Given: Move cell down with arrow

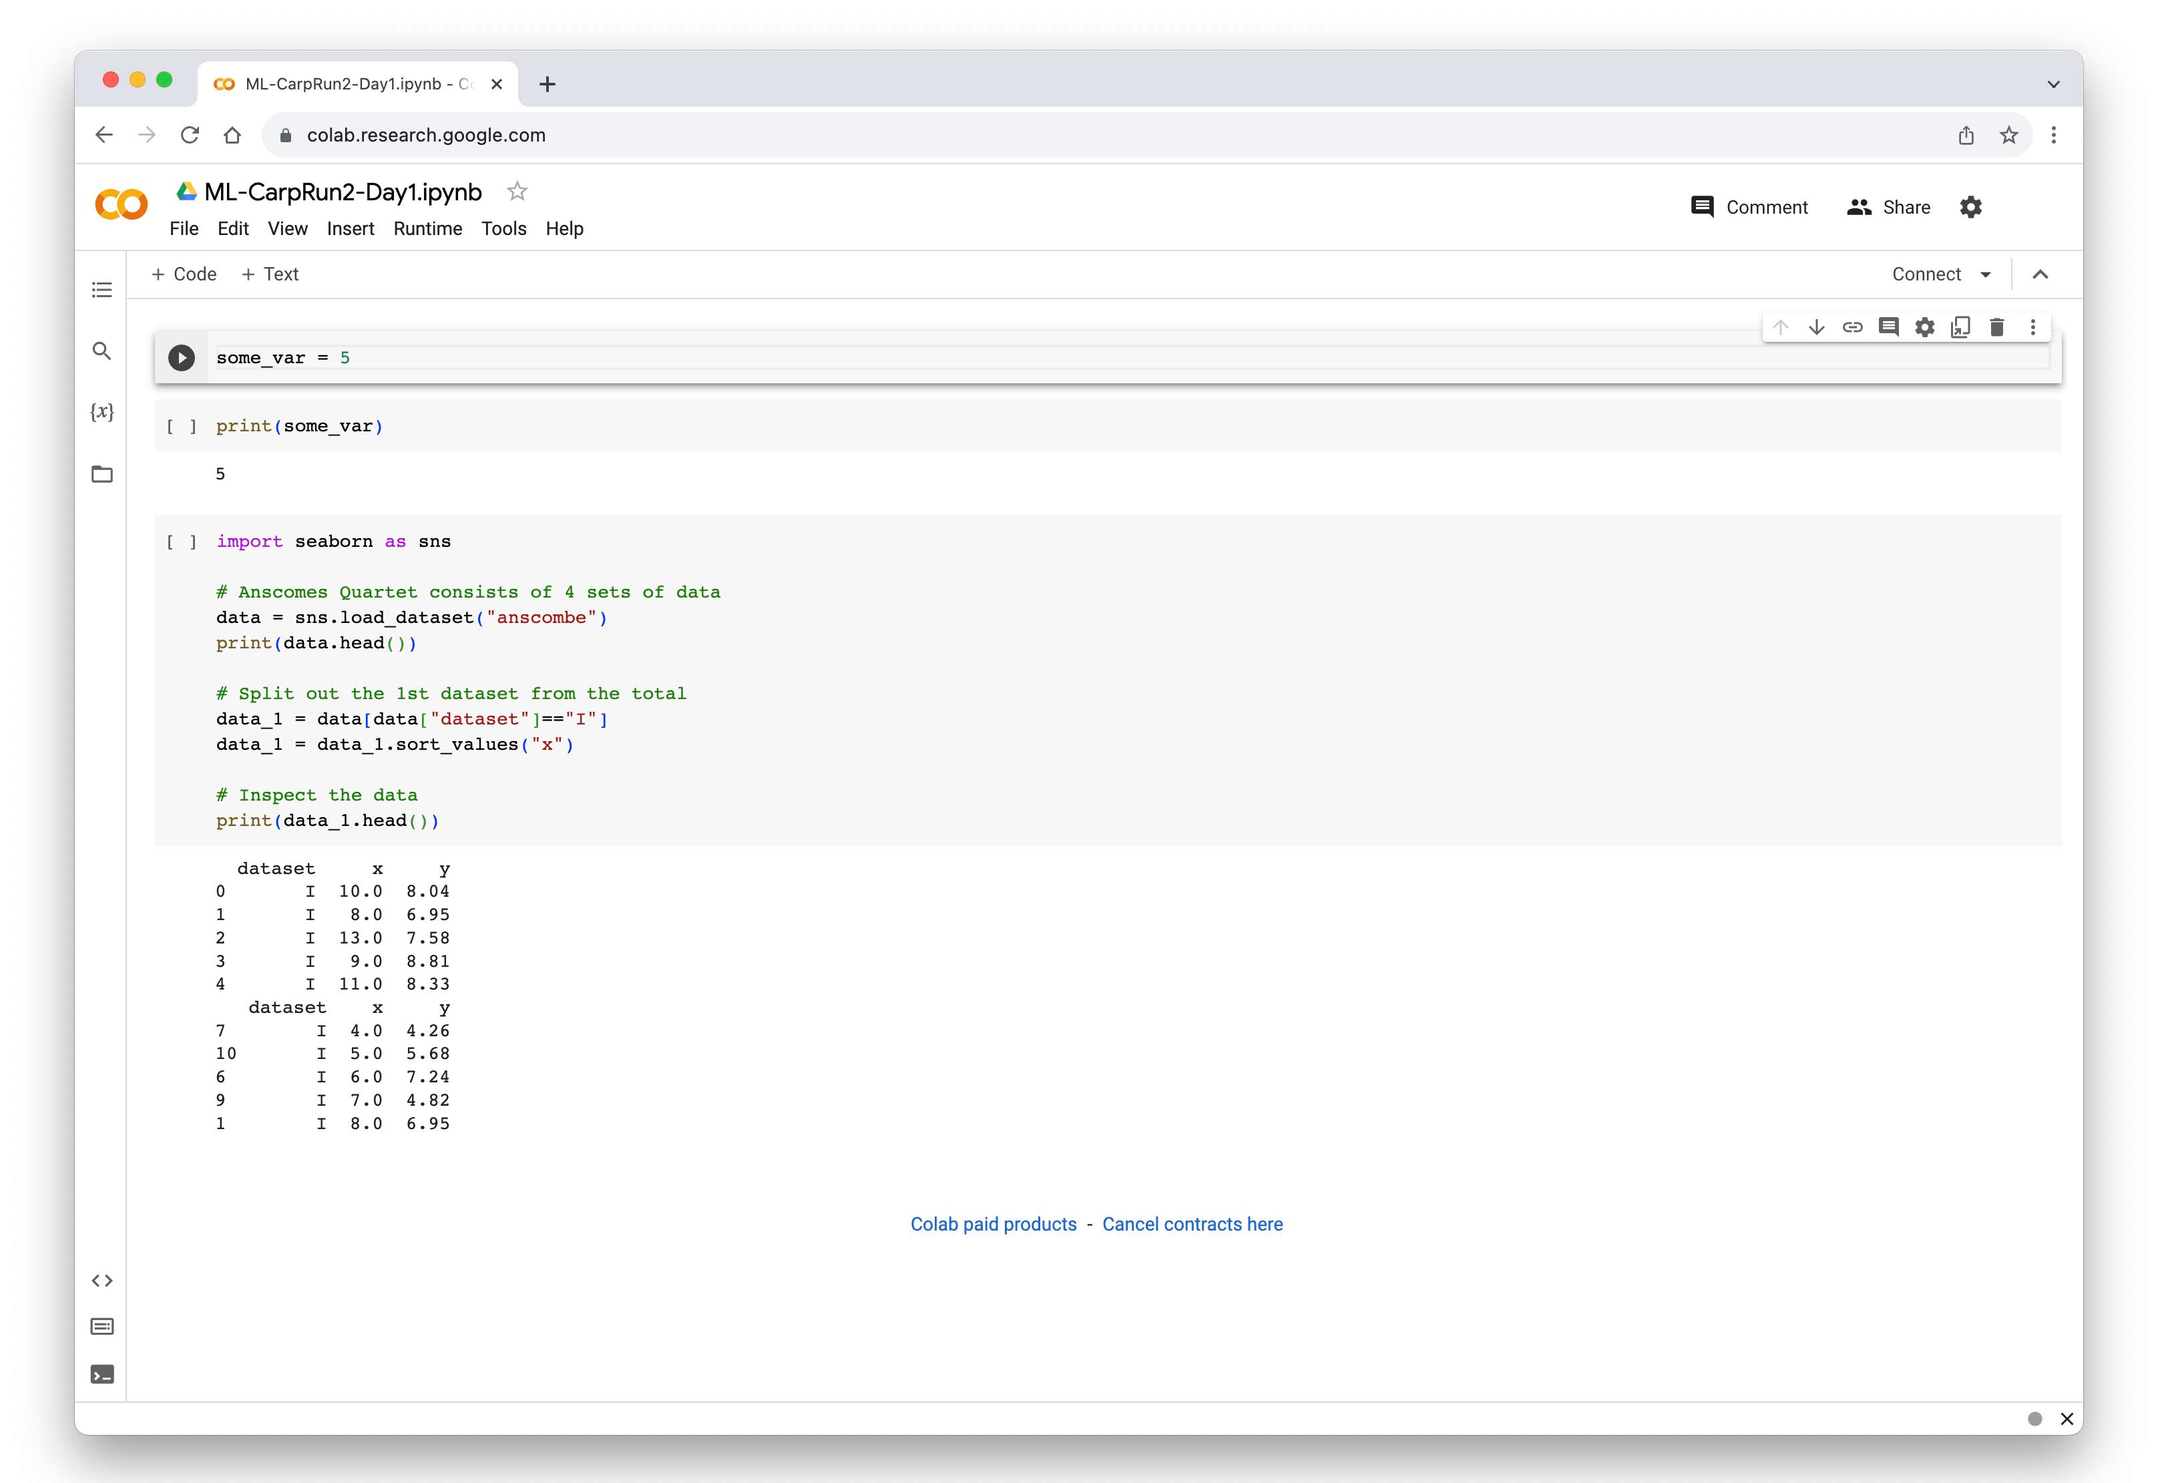Looking at the screenshot, I should [x=1816, y=327].
